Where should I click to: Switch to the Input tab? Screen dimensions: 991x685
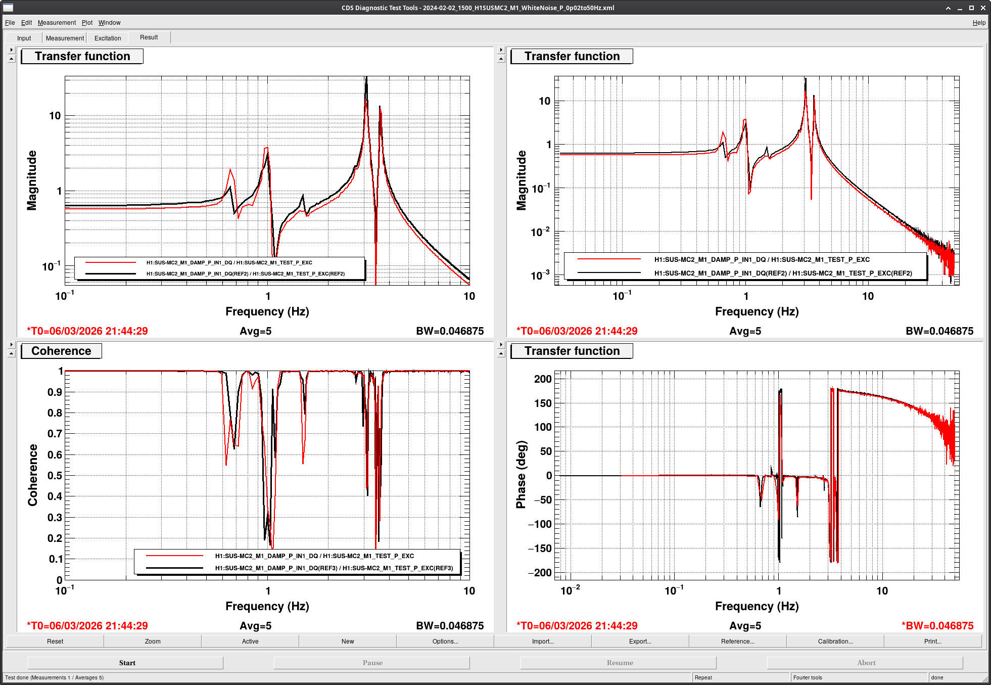pos(24,38)
